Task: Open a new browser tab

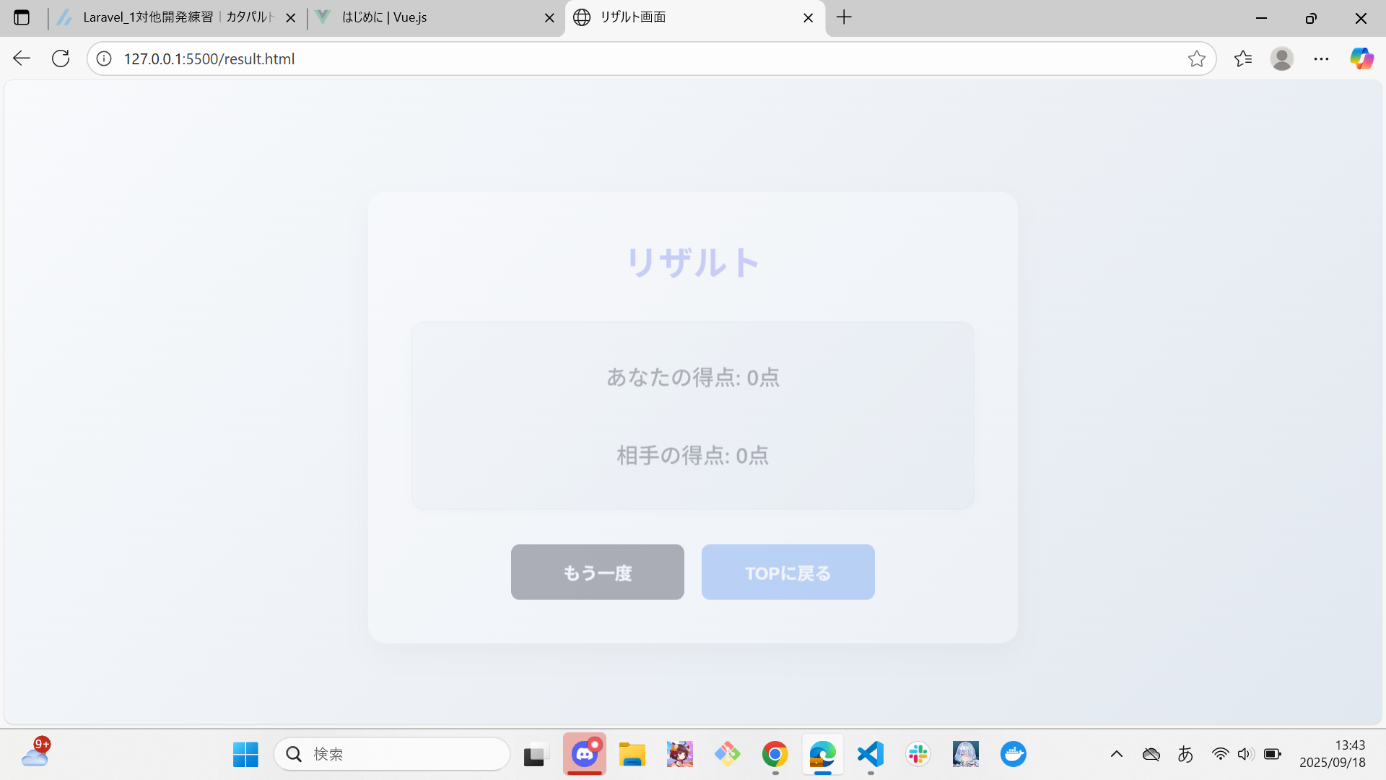Action: tap(844, 17)
